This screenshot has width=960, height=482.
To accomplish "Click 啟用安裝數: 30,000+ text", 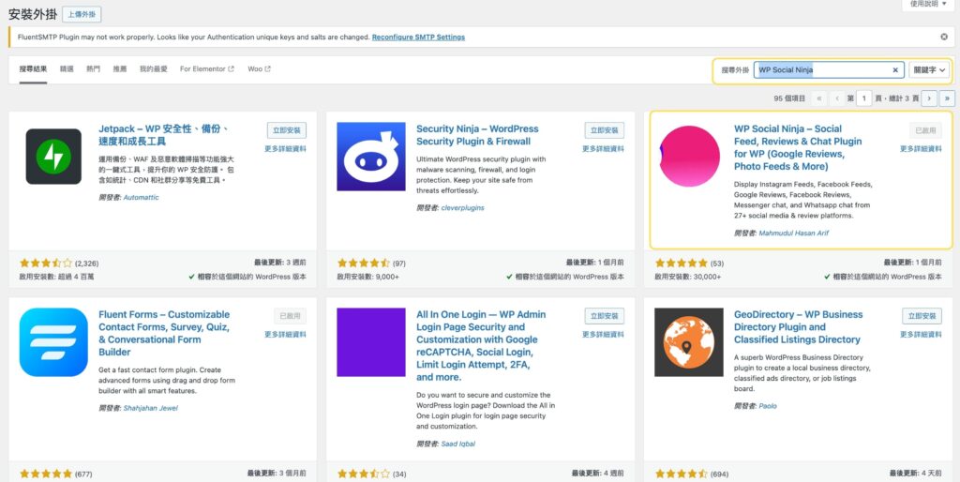I will 688,277.
